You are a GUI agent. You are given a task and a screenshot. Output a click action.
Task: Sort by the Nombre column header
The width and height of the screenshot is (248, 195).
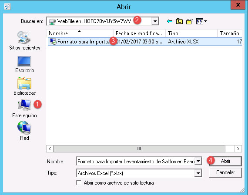[x=80, y=33]
